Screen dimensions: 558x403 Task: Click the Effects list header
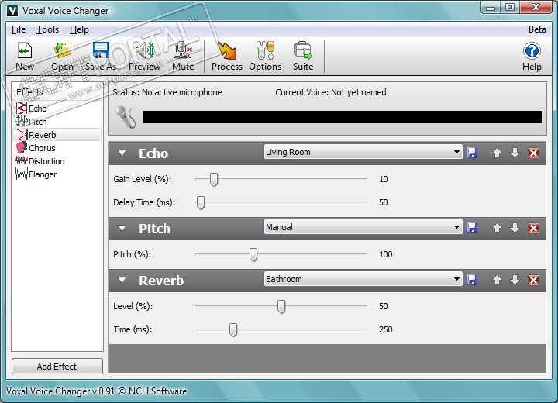tap(57, 92)
